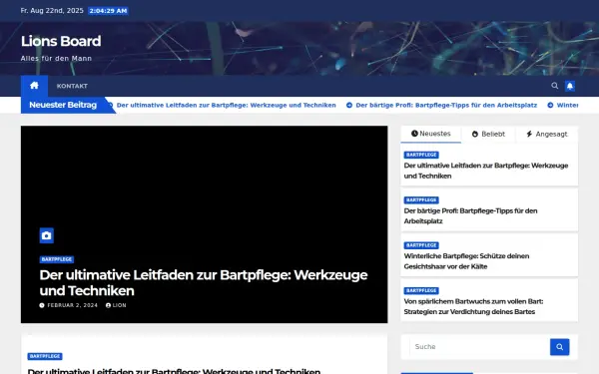Click Bartpflege tag above 'Winterliche Bartpflege' sidebar post
Image resolution: width=599 pixels, height=374 pixels.
click(x=421, y=245)
